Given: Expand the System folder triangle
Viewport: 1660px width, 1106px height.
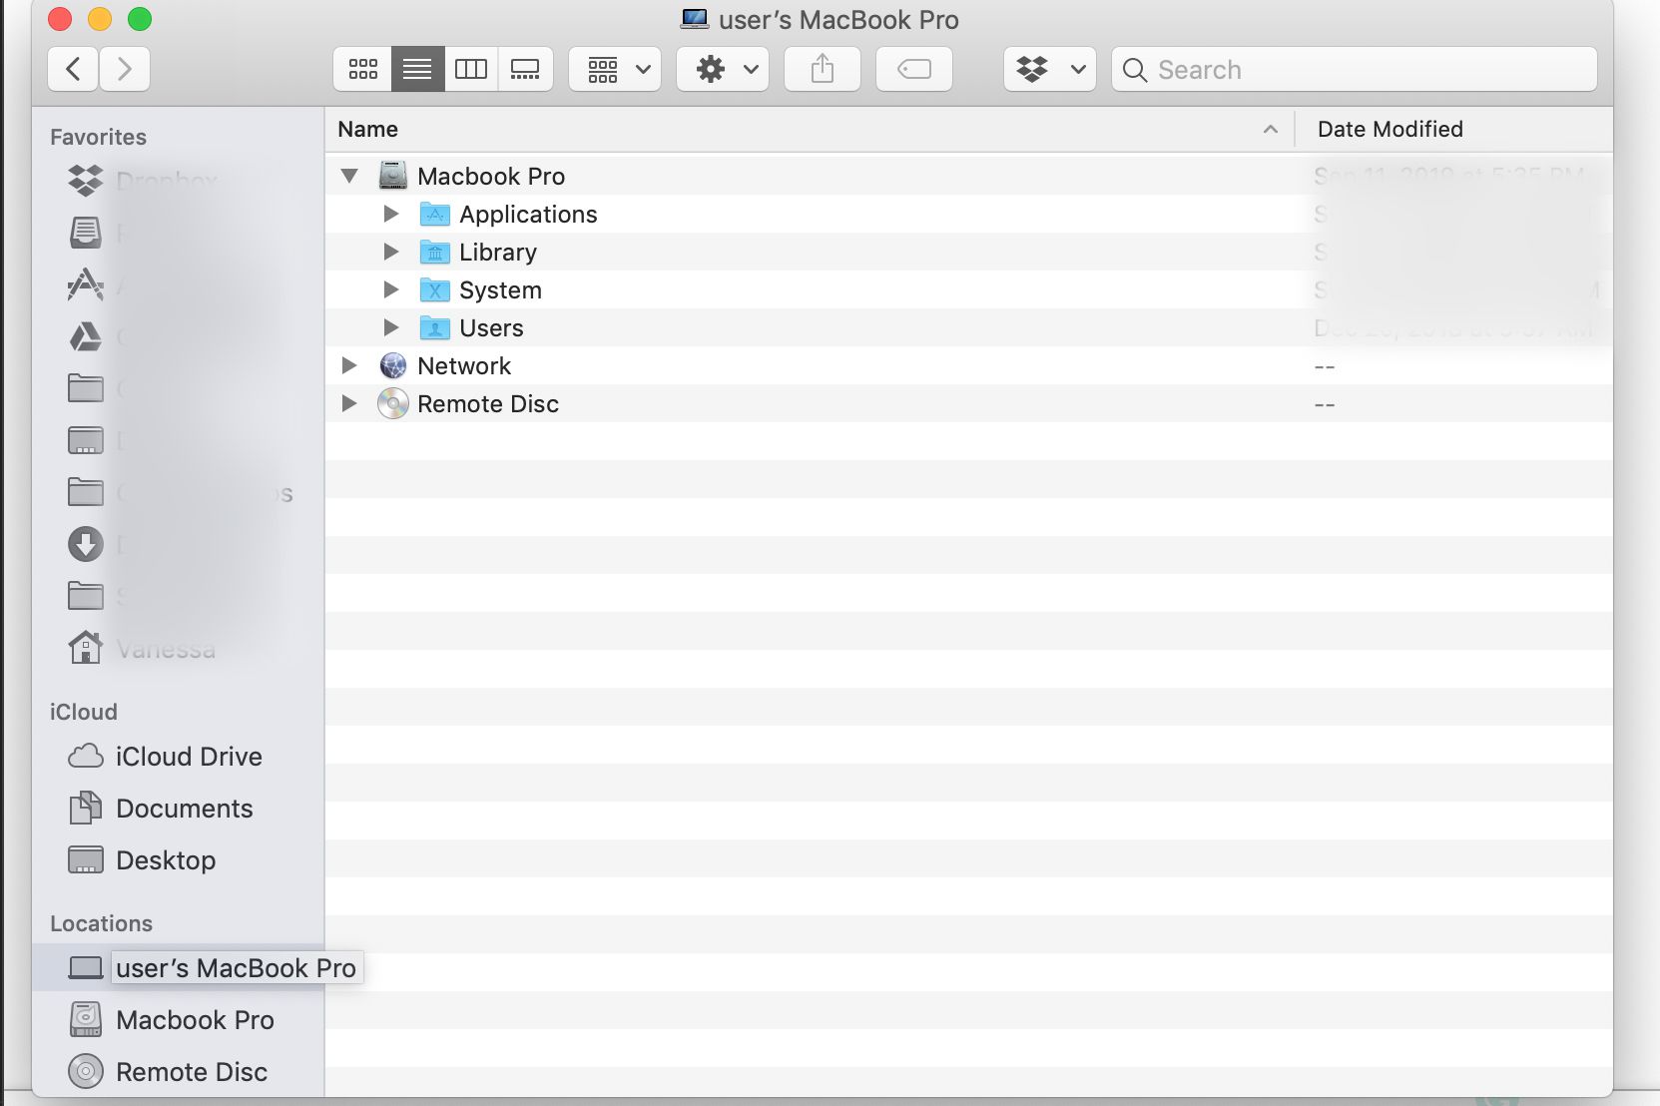Looking at the screenshot, I should 391,289.
